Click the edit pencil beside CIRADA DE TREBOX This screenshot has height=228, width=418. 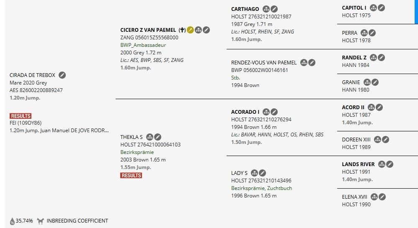click(62, 75)
